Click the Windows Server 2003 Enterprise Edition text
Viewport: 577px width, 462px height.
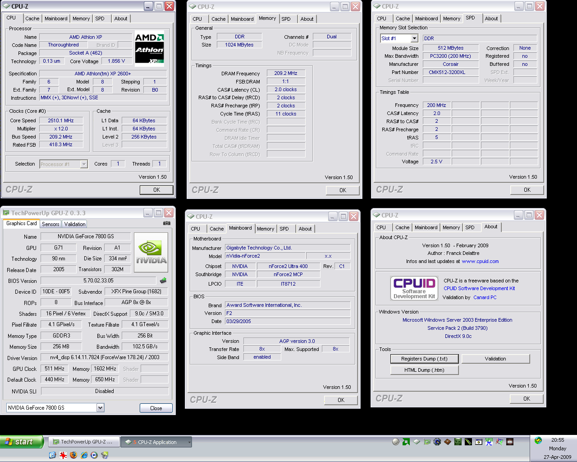coord(457,320)
